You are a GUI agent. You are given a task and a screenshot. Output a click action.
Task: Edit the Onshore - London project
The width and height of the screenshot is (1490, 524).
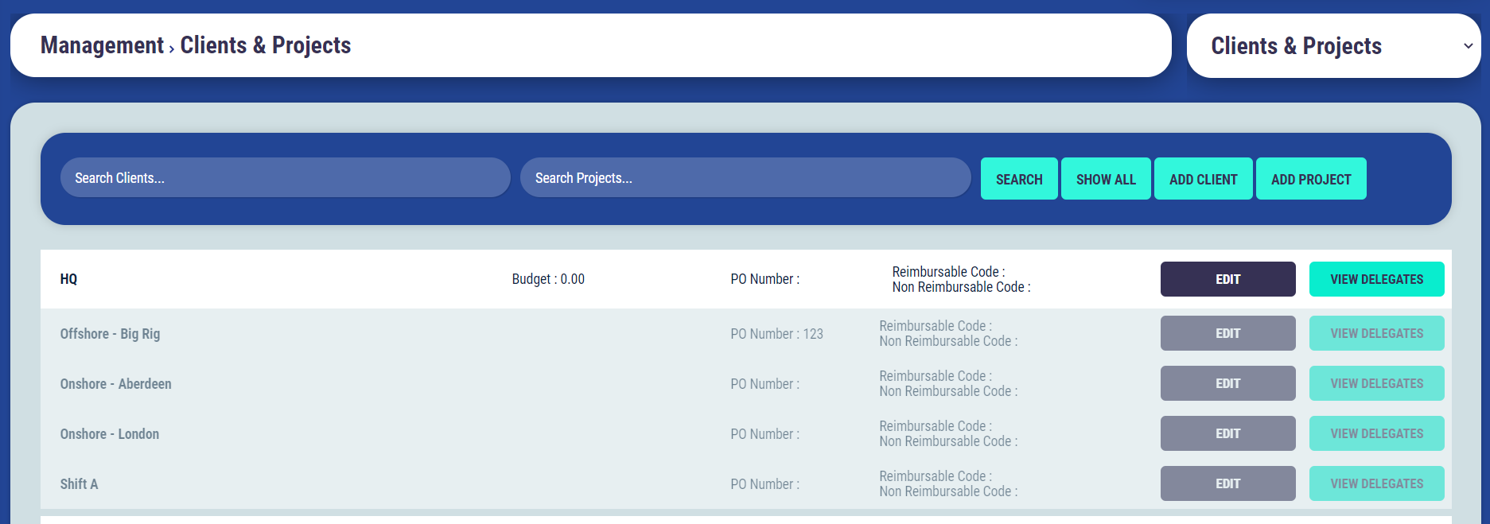pyautogui.click(x=1227, y=433)
